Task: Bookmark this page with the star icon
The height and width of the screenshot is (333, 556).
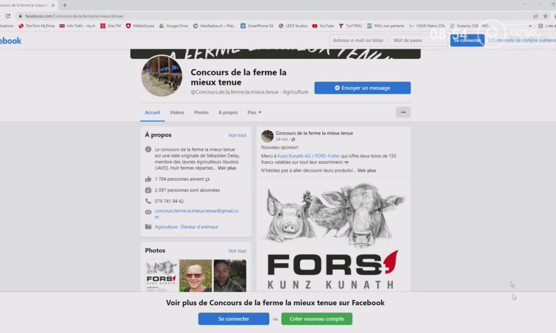Action: point(545,16)
